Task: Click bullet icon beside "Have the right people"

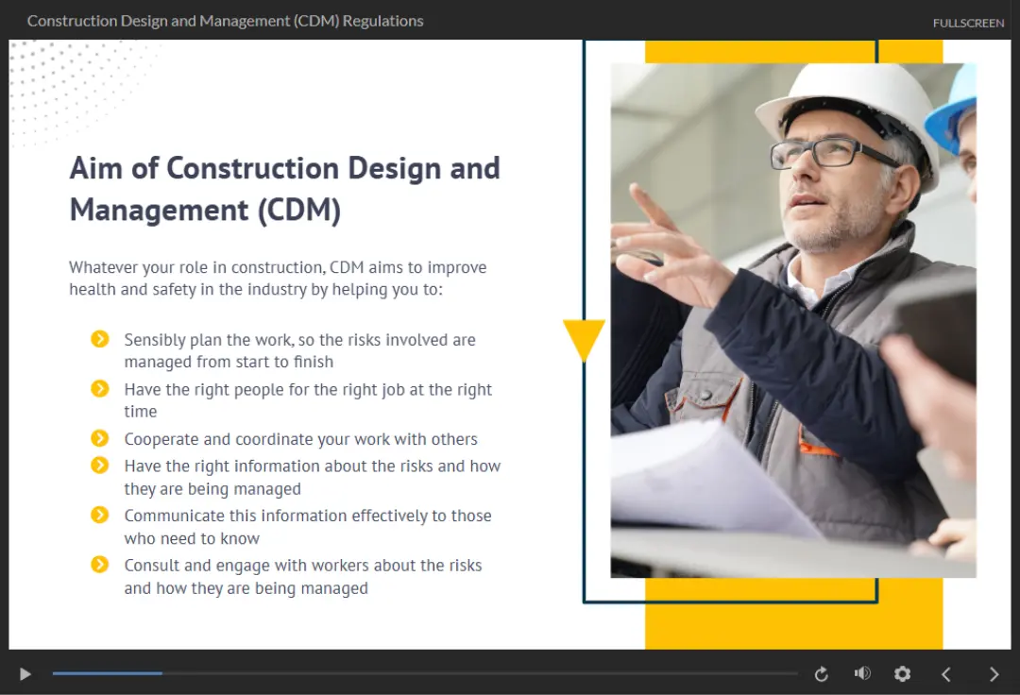Action: (x=100, y=389)
